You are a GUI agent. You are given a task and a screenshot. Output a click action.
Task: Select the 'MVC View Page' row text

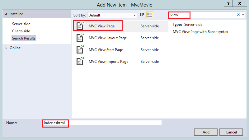(102, 26)
